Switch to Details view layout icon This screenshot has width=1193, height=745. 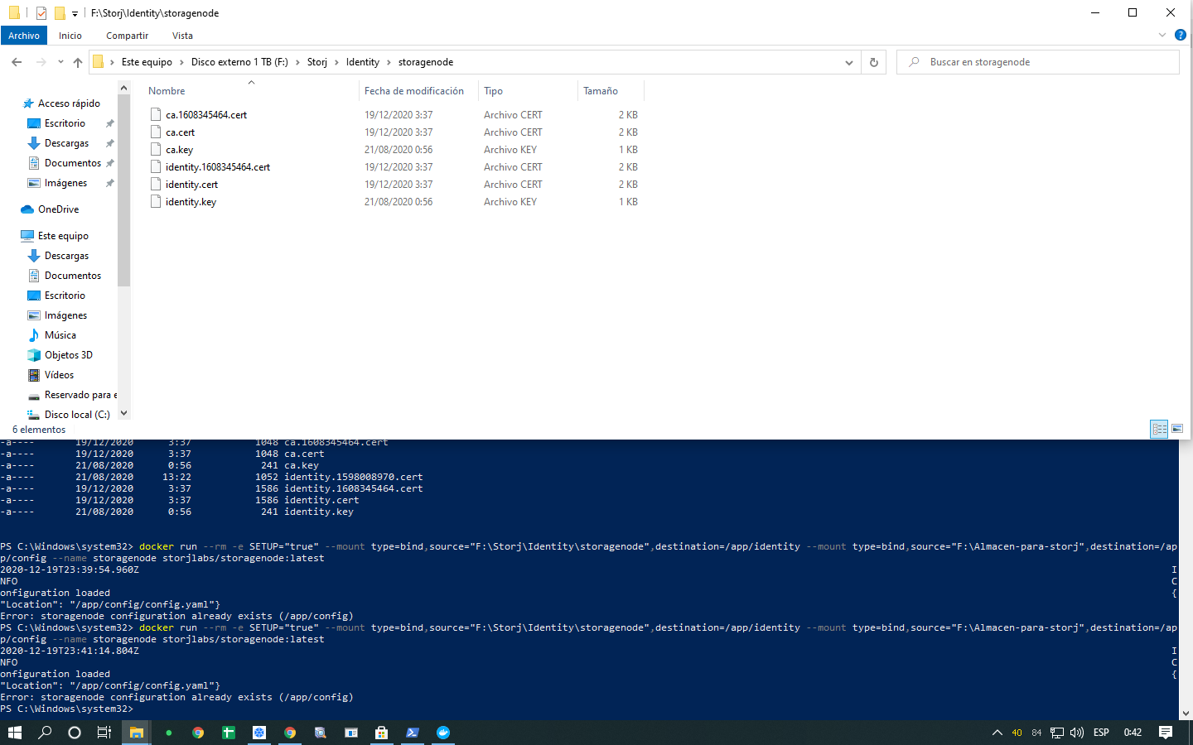tap(1159, 429)
